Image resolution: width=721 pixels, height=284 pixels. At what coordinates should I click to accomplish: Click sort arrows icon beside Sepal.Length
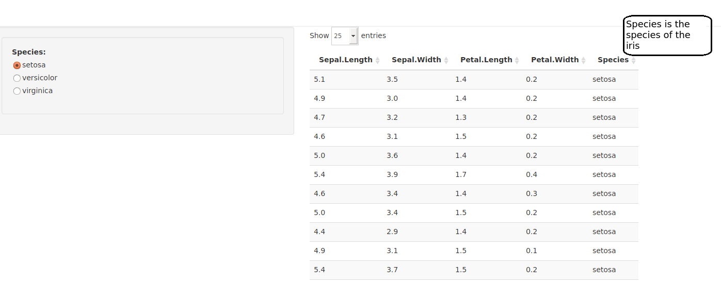coord(377,60)
